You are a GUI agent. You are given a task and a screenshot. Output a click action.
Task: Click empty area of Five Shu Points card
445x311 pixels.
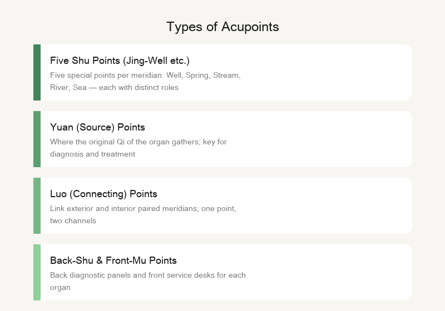pyautogui.click(x=327, y=72)
